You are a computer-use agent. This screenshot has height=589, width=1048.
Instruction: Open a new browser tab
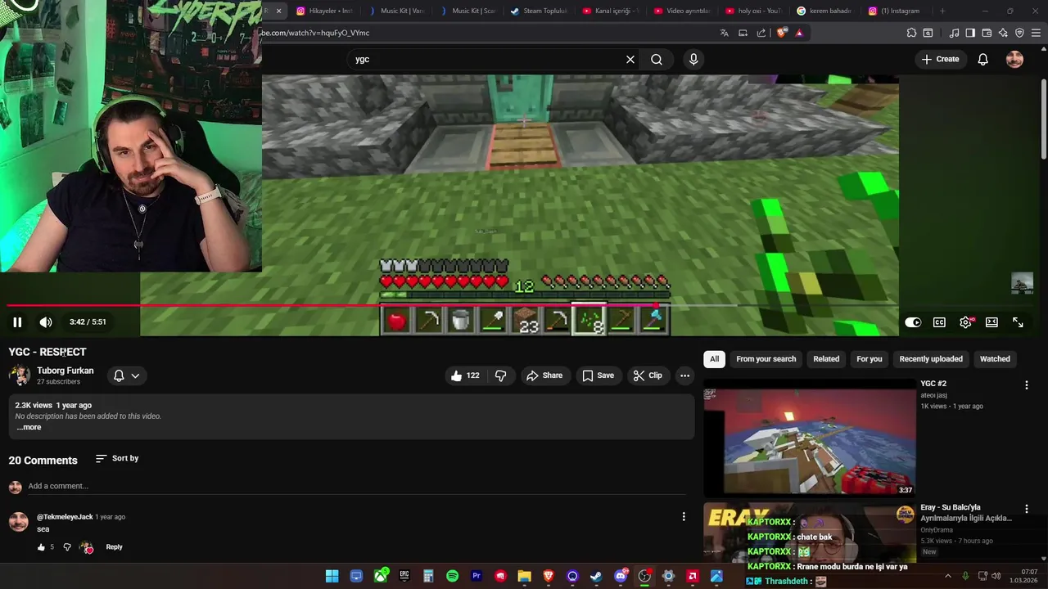coord(942,11)
